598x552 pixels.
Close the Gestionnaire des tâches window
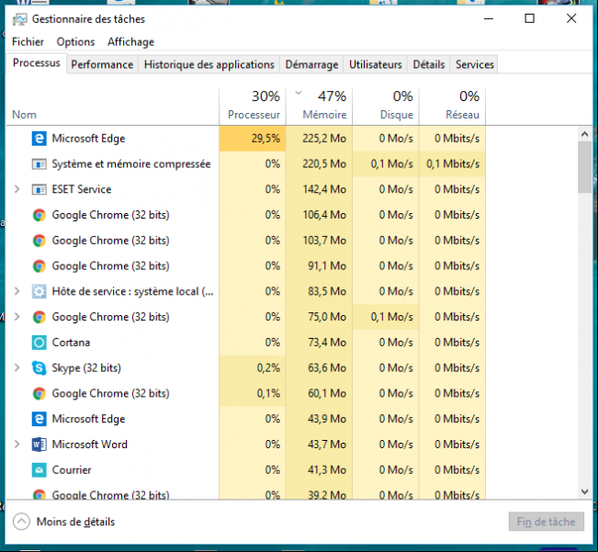click(571, 18)
